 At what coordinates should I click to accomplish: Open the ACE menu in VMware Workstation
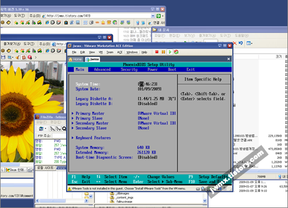click(x=120, y=52)
